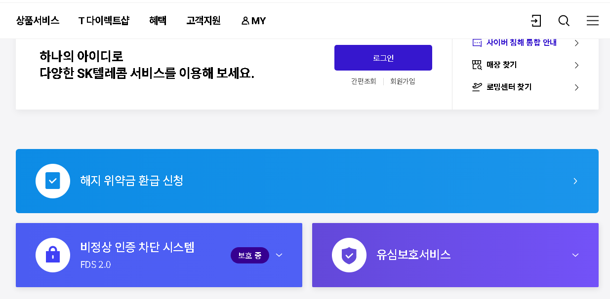Click the speech-bubble icon beside 사이버 침해 통합 안내
Screen dimensions: 610x299
(476, 43)
